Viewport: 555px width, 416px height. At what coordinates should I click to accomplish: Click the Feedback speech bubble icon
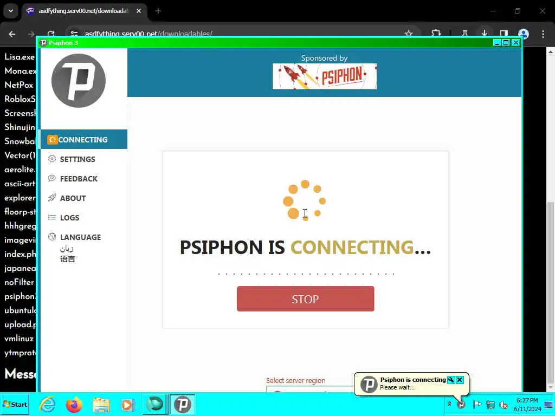point(52,178)
